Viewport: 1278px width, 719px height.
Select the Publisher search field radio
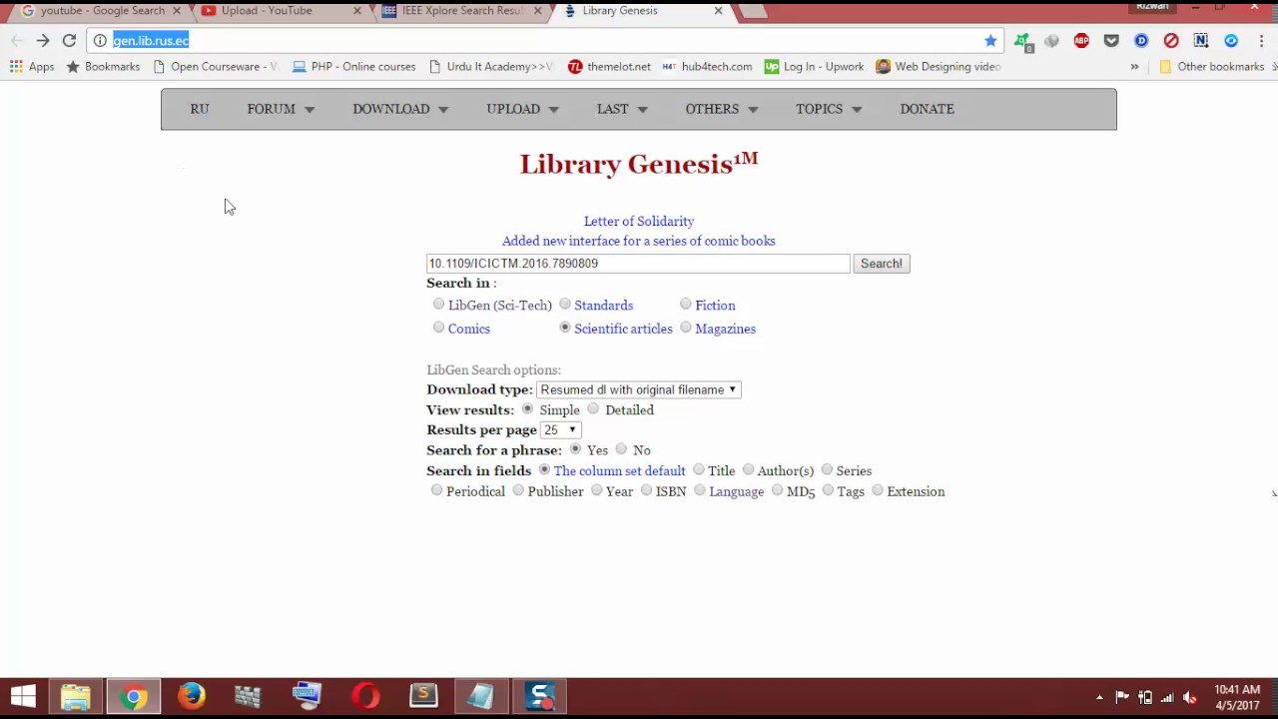[x=518, y=490]
